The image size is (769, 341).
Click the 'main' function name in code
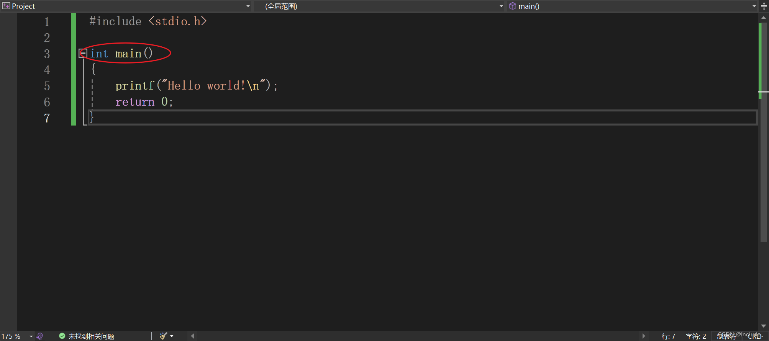[128, 54]
